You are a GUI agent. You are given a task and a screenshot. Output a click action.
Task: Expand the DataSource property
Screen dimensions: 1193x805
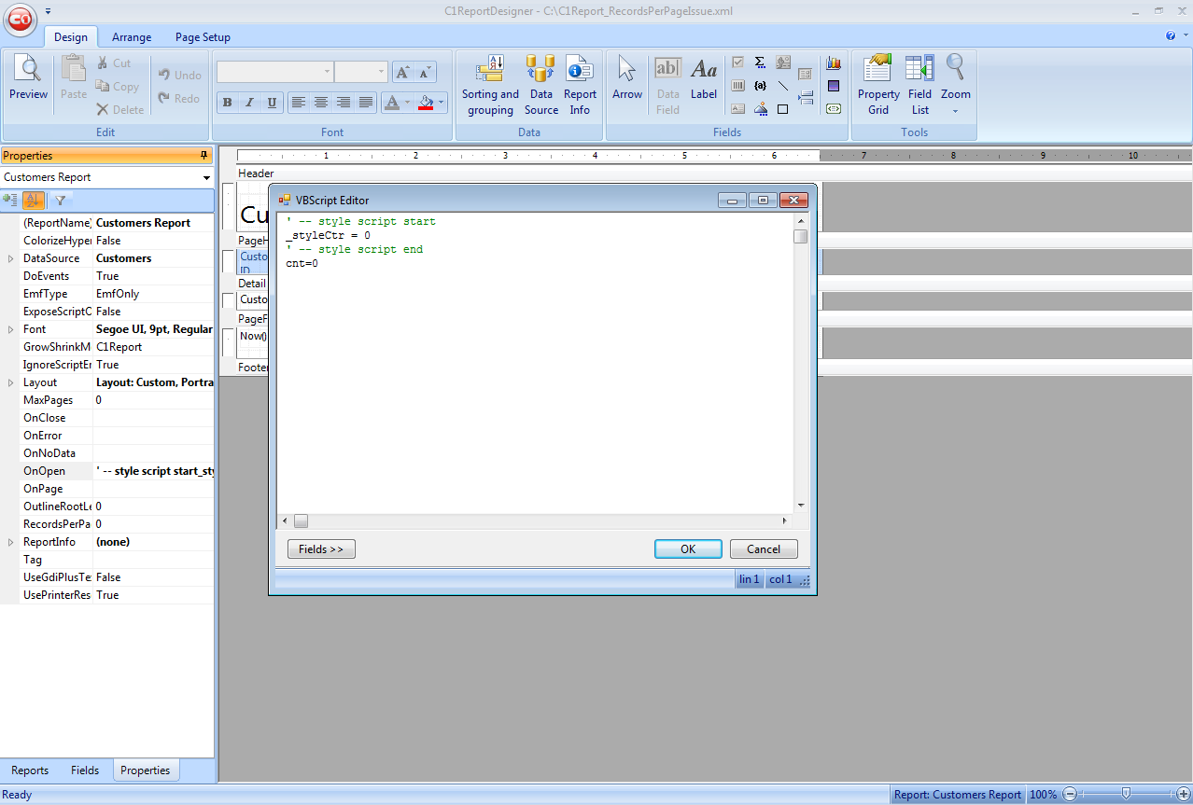pyautogui.click(x=10, y=258)
